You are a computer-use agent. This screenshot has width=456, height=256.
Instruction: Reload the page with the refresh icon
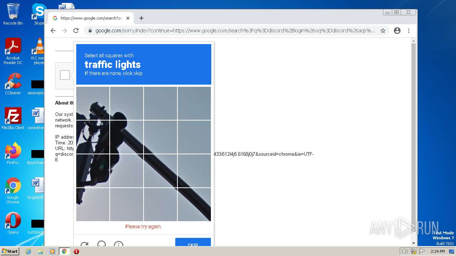76,31
